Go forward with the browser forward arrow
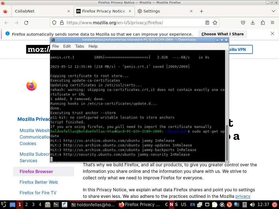279x209 pixels. coord(16,23)
